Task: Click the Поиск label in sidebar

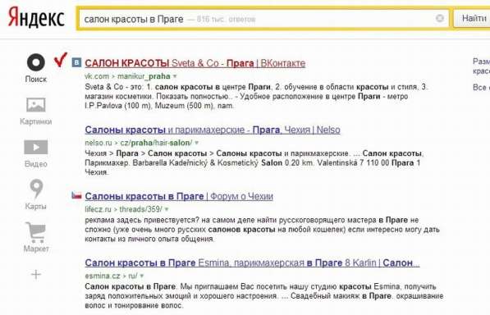Action: pos(36,80)
